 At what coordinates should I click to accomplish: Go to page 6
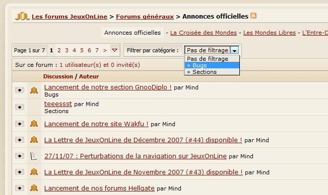point(89,50)
